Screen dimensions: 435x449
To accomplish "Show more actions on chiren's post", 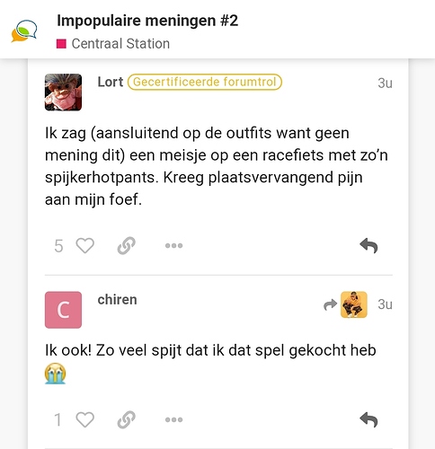I will (x=173, y=419).
